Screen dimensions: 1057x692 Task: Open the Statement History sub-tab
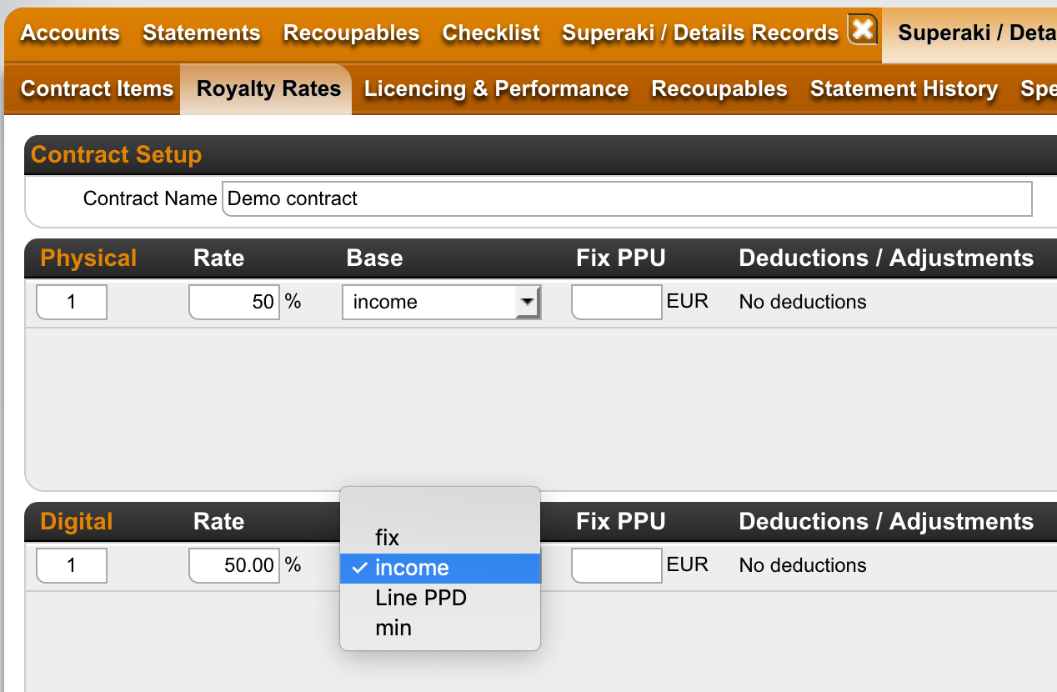(904, 88)
